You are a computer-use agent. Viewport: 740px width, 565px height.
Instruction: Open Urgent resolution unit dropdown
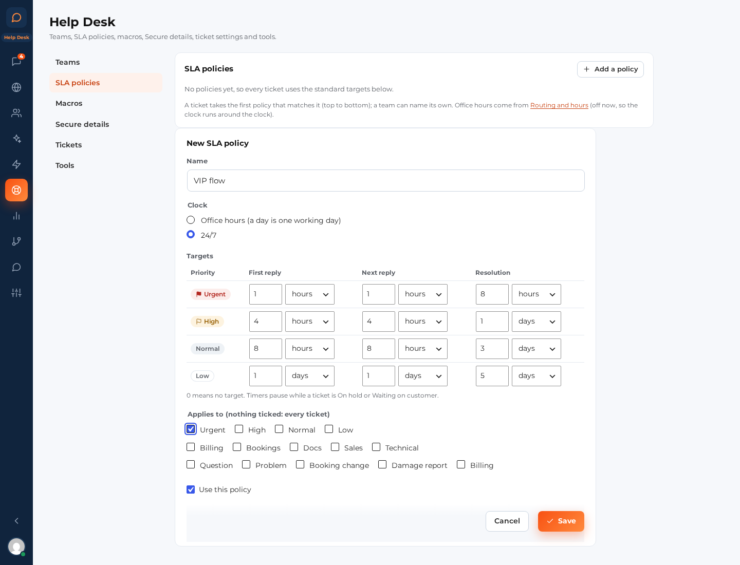point(536,294)
